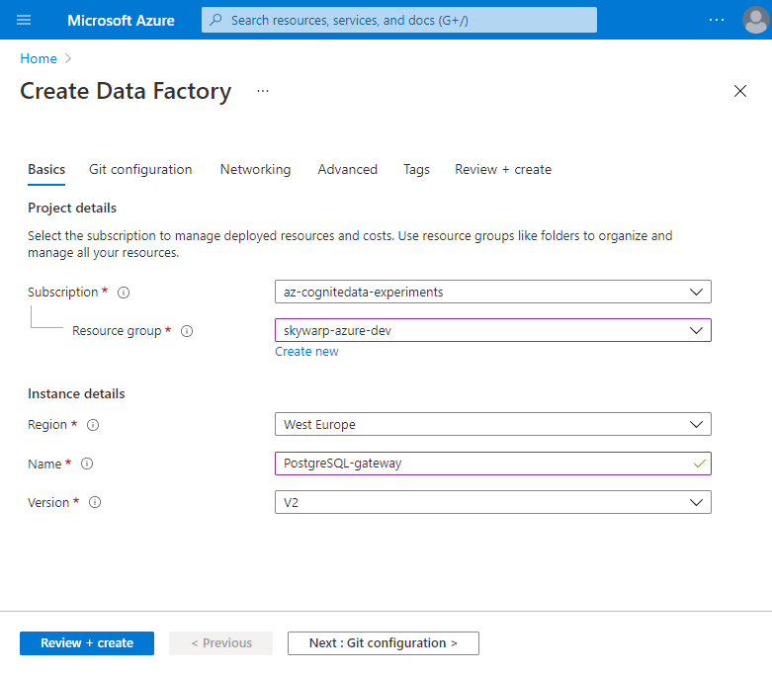Screen dimensions: 772x675
Task: Click the Region info icon
Action: (93, 425)
